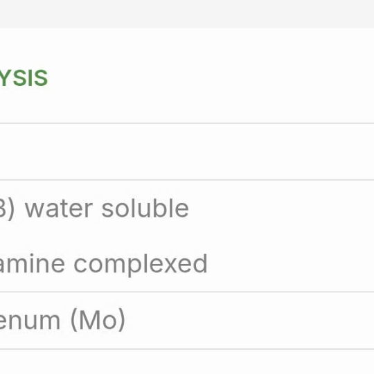The width and height of the screenshot is (374, 374).
Task: Click the gray header bar at top
Action: (187, 14)
